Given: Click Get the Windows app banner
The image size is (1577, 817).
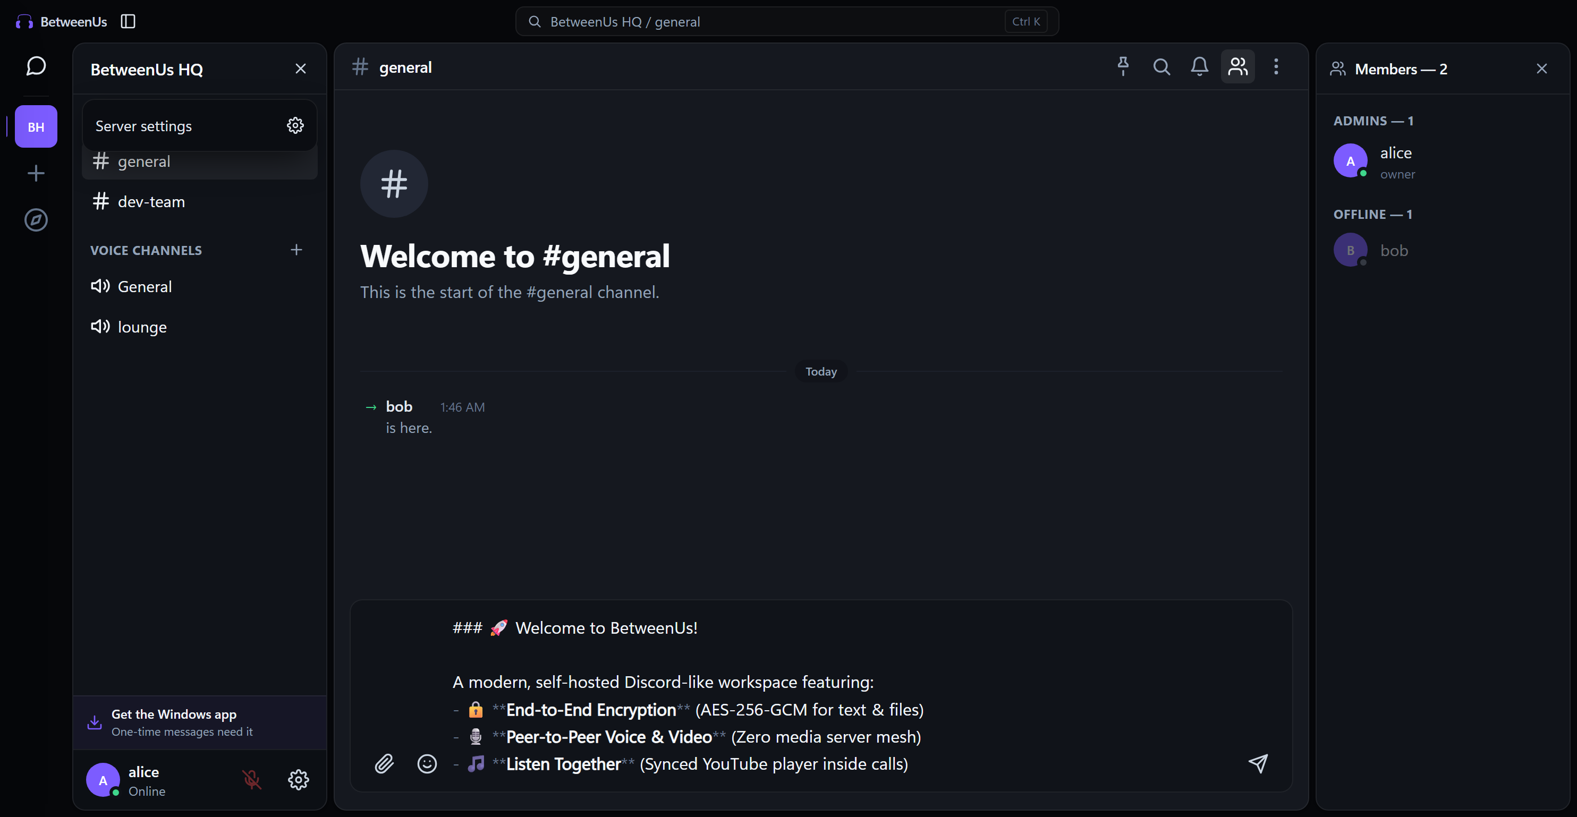Looking at the screenshot, I should click(200, 722).
